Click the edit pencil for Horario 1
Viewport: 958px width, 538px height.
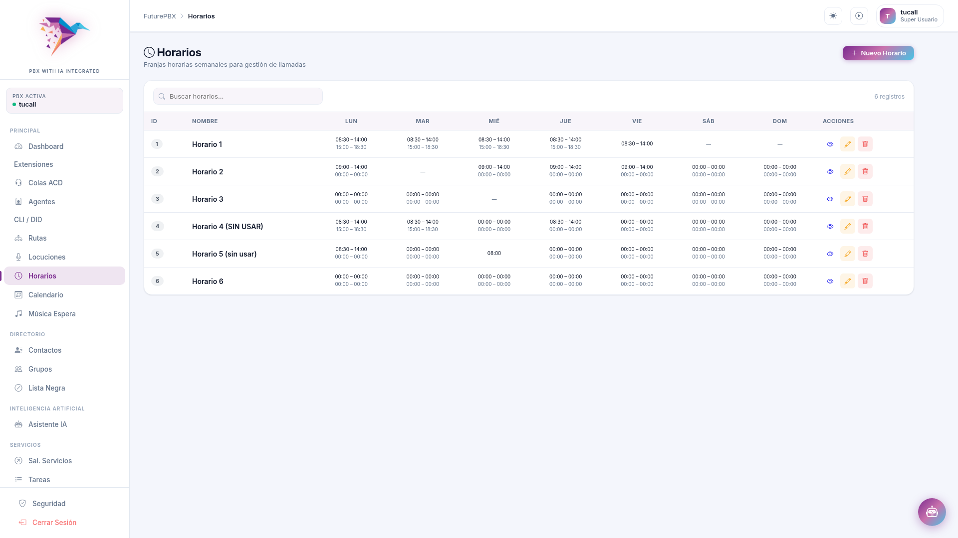coord(847,144)
